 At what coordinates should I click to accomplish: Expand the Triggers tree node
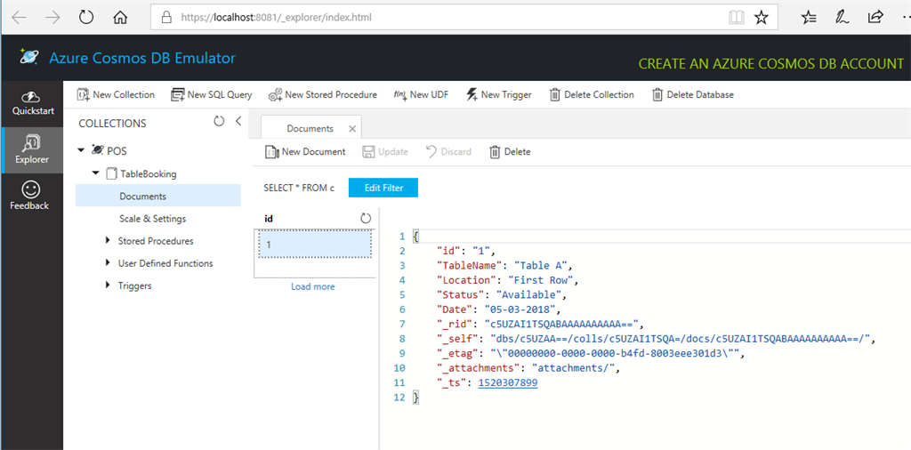(108, 285)
